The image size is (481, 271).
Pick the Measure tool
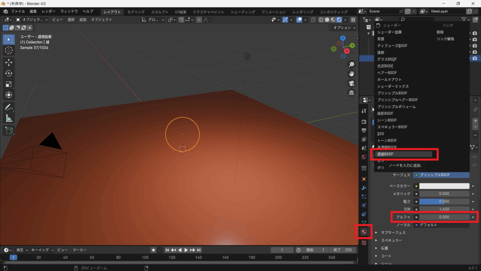point(8,118)
